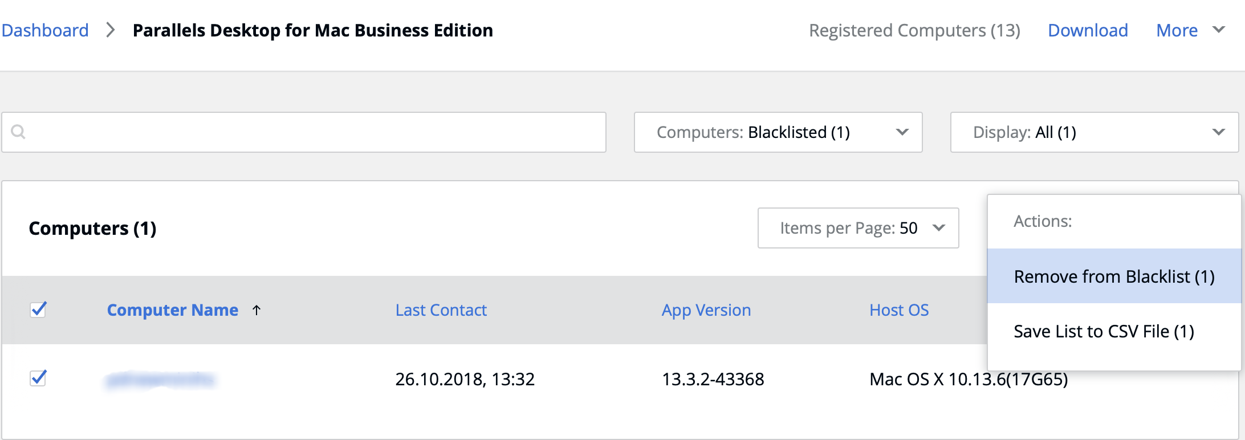Click the Download link
Image resolution: width=1245 pixels, height=440 pixels.
[x=1088, y=30]
